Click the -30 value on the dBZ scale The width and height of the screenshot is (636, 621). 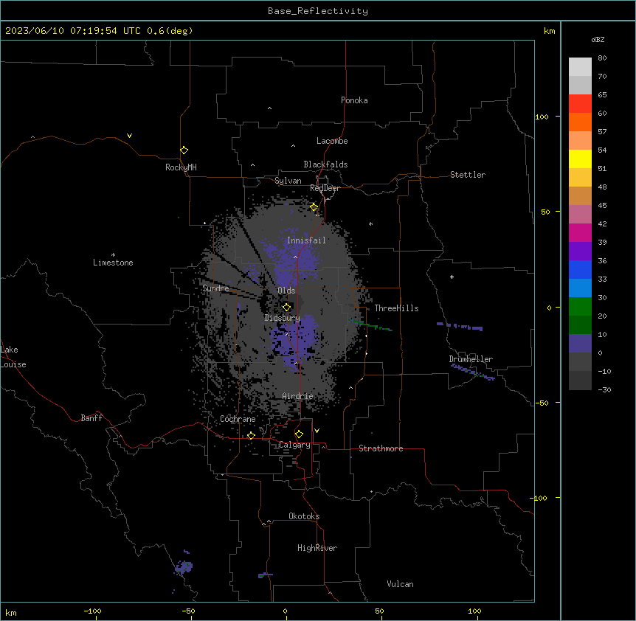tap(604, 389)
